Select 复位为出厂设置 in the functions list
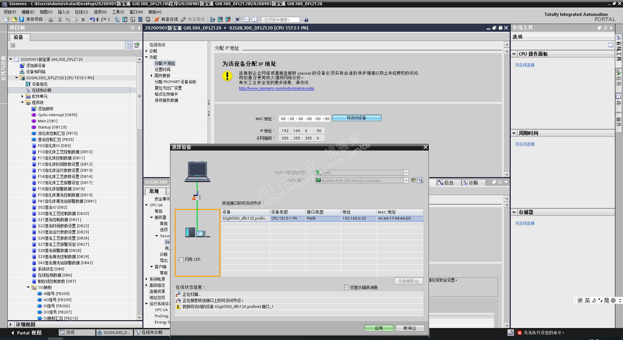This screenshot has height=340, width=623. tap(168, 88)
